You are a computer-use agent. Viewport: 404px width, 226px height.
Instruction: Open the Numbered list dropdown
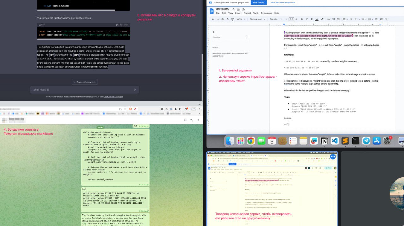(x=371, y=19)
